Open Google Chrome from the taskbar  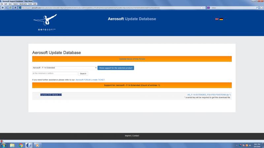[21, 145]
